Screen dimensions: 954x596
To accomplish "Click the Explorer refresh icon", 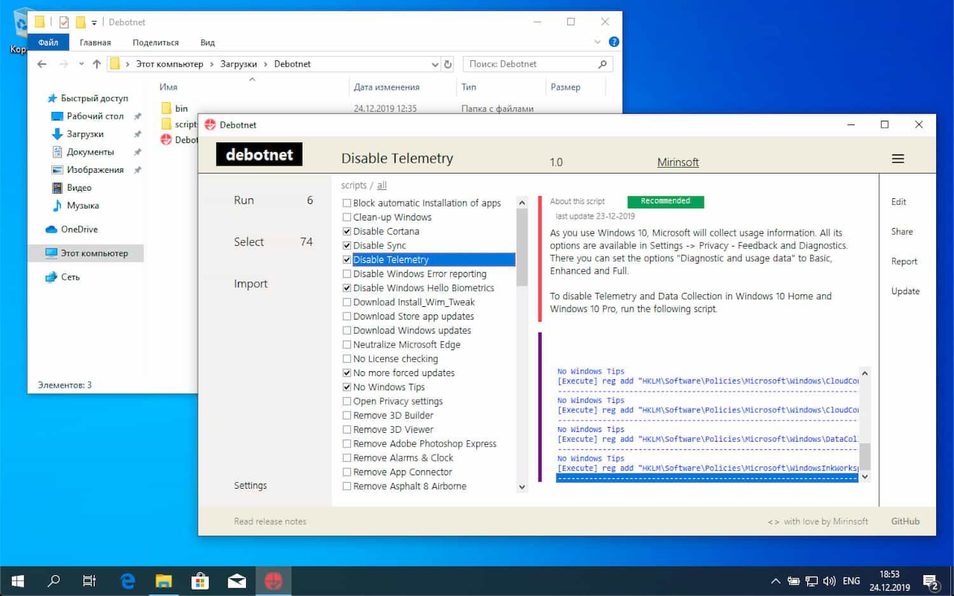I will point(448,64).
